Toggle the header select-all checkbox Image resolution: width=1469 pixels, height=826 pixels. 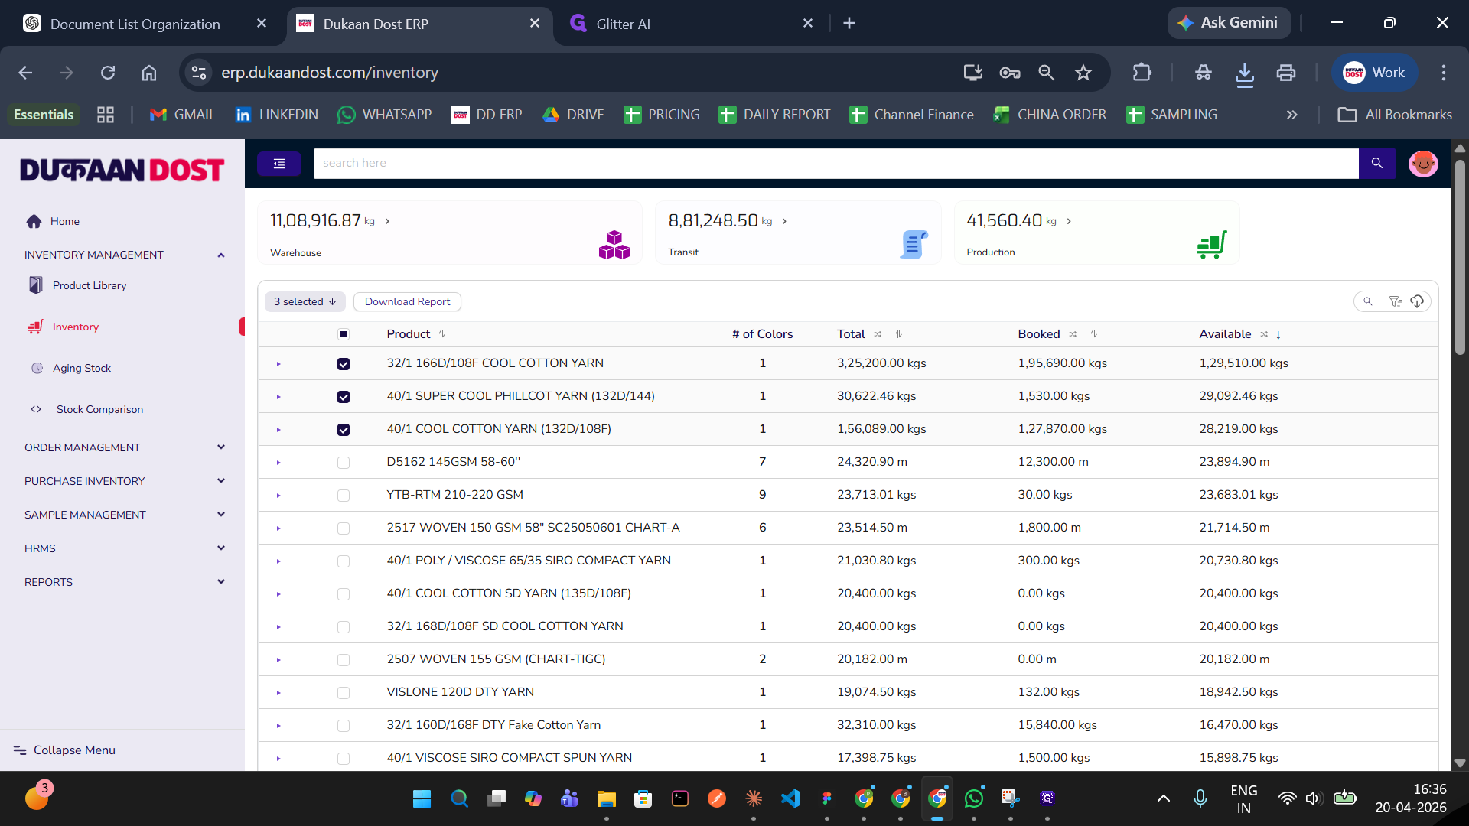tap(344, 334)
